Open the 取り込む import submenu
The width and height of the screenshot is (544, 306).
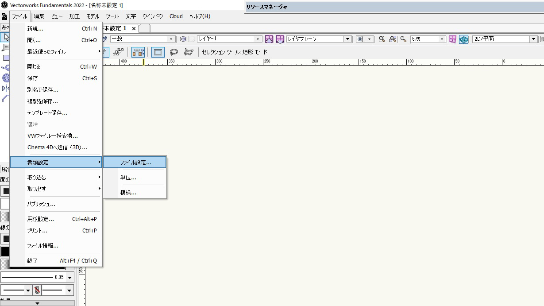[56, 178]
